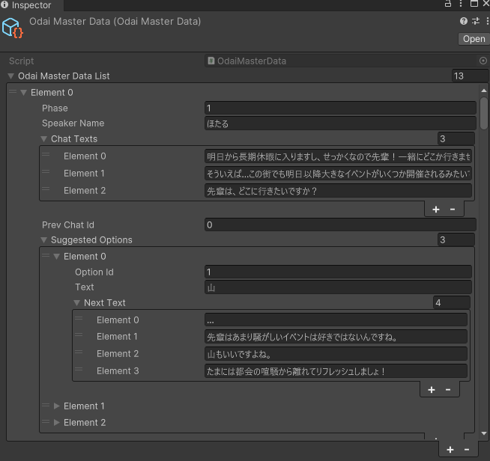Edit Chat Texts Element 2 text field
490x461 pixels.
[338, 191]
